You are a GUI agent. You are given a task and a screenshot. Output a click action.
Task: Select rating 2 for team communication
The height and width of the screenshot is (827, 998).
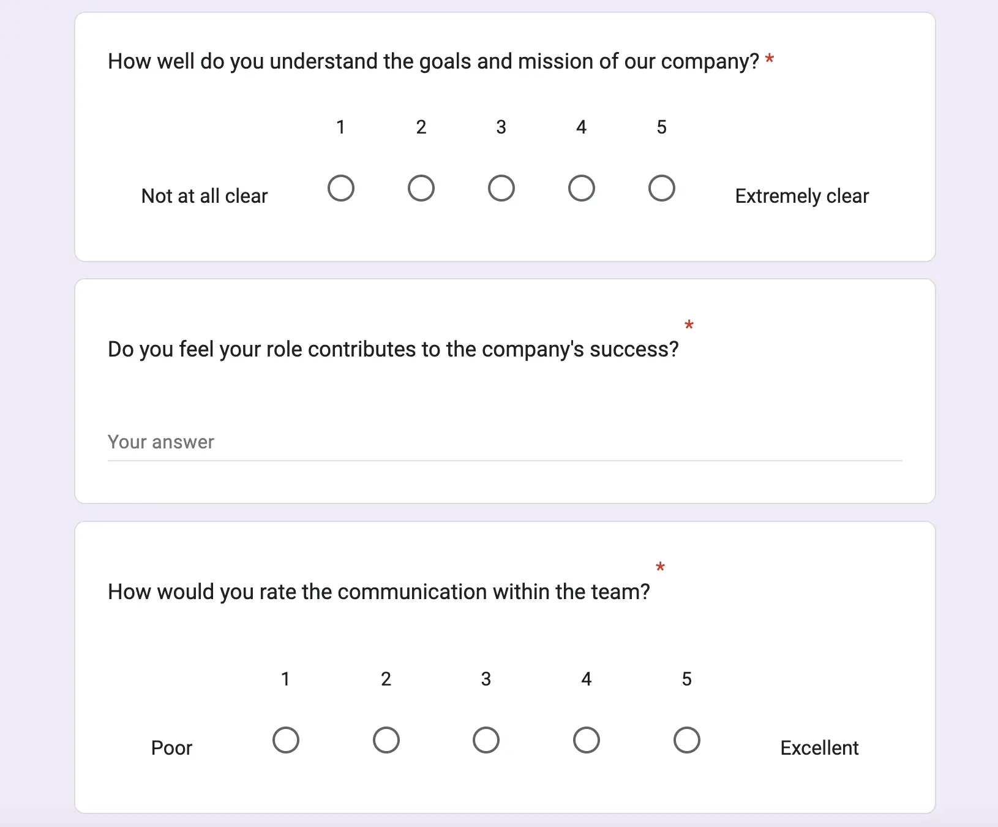(386, 740)
